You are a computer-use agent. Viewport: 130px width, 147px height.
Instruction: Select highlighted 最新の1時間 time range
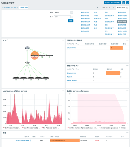(x=122, y=22)
